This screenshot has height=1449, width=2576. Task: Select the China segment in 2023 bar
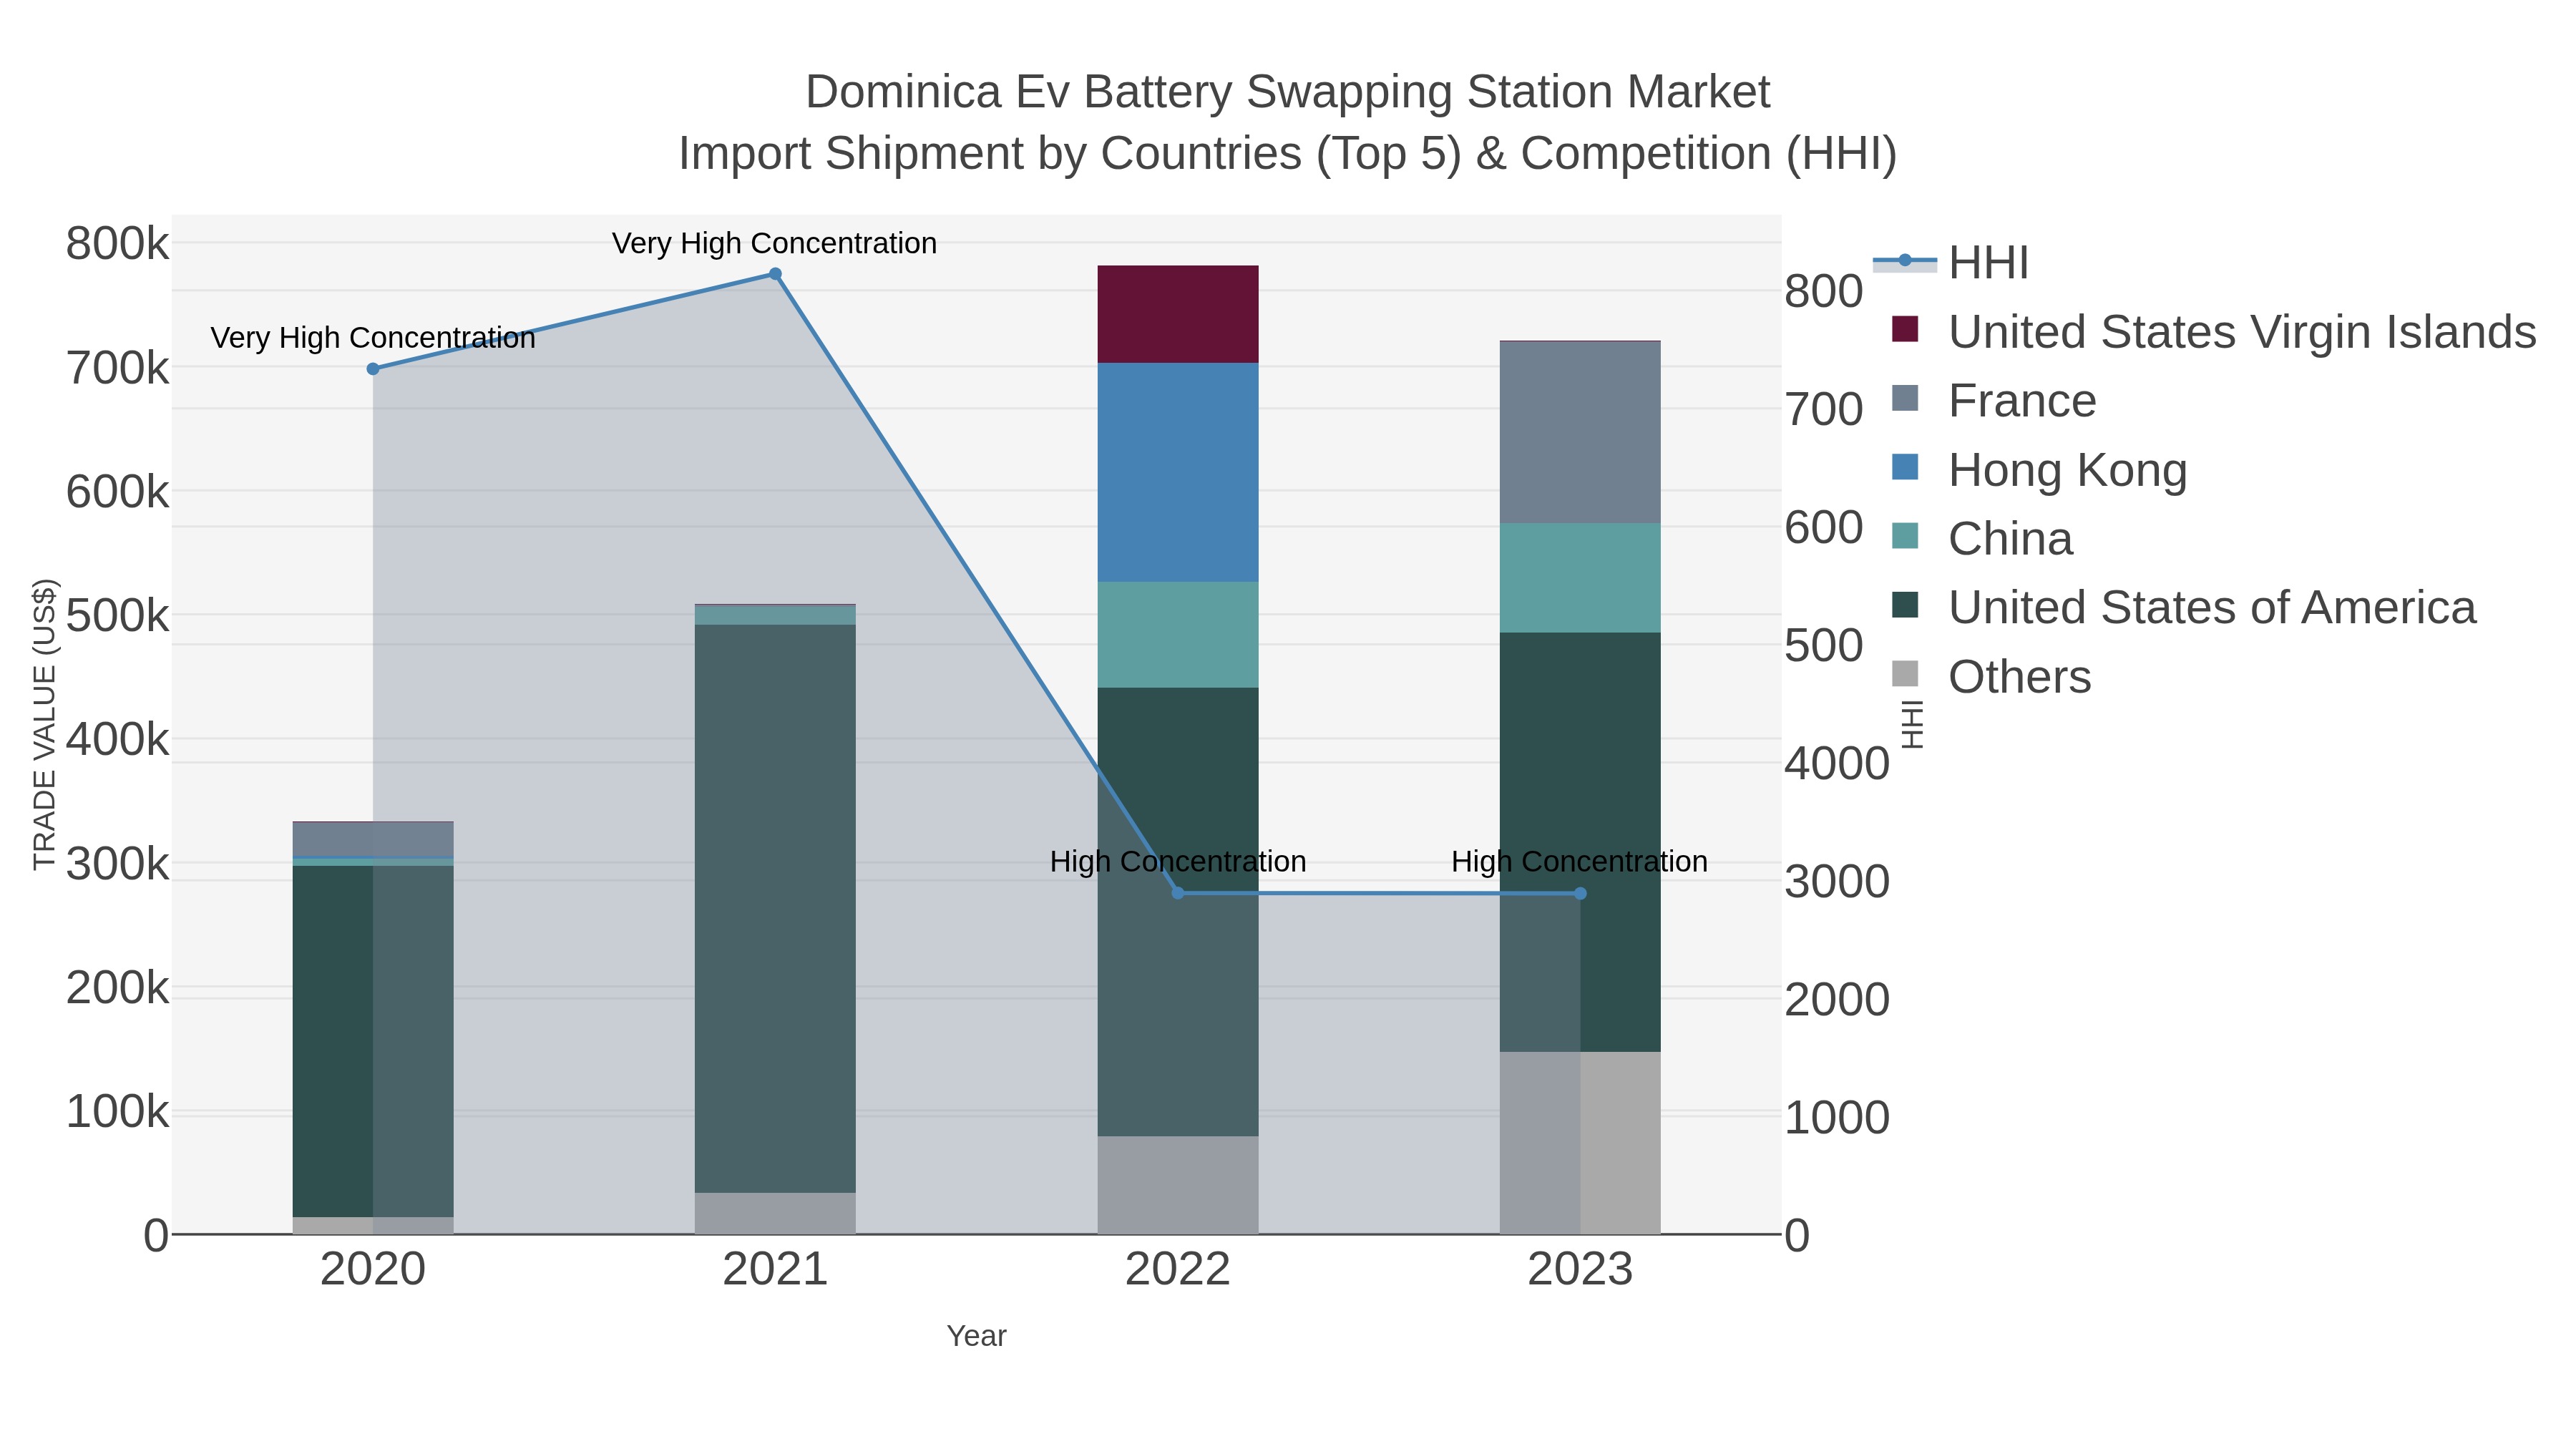point(1580,578)
